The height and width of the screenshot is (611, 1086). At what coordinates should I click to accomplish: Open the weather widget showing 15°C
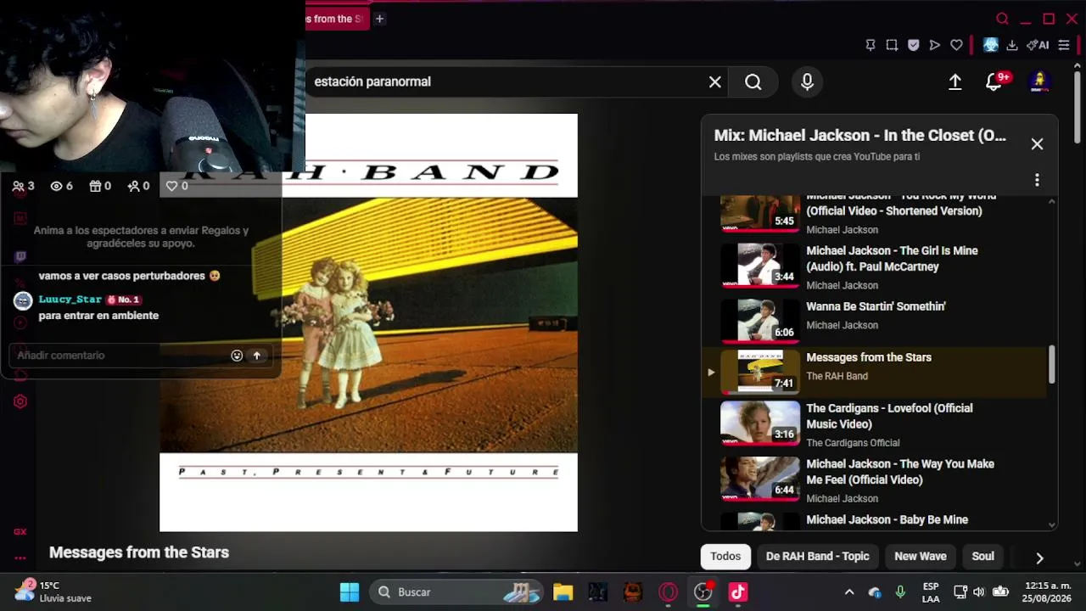[53, 591]
